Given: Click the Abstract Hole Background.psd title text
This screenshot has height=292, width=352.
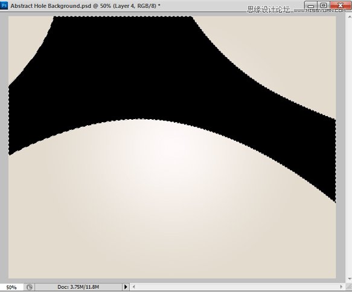Looking at the screenshot, I should tap(85, 5).
